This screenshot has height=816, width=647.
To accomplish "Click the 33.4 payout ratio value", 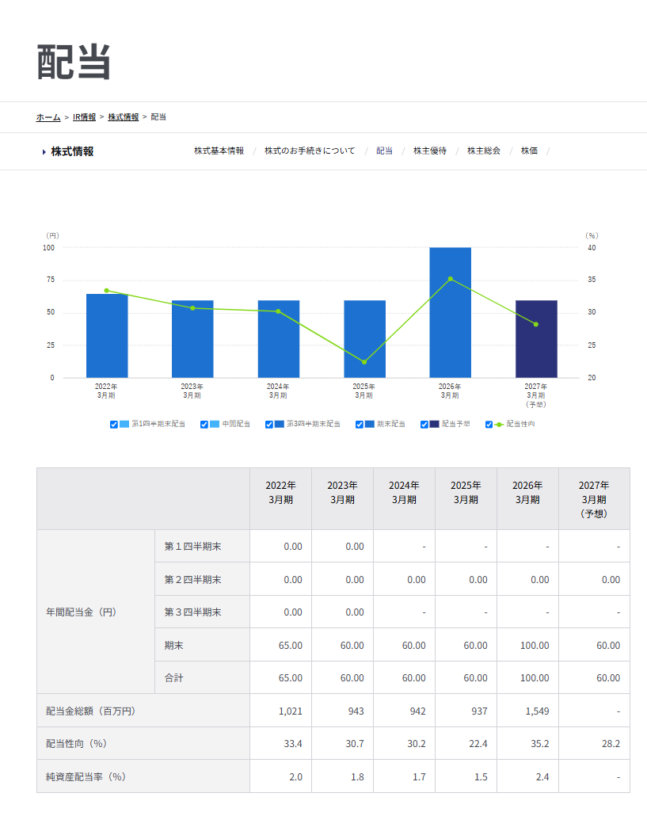I will tap(293, 744).
